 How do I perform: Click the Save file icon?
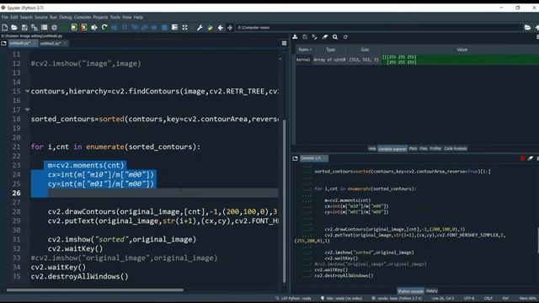click(24, 28)
